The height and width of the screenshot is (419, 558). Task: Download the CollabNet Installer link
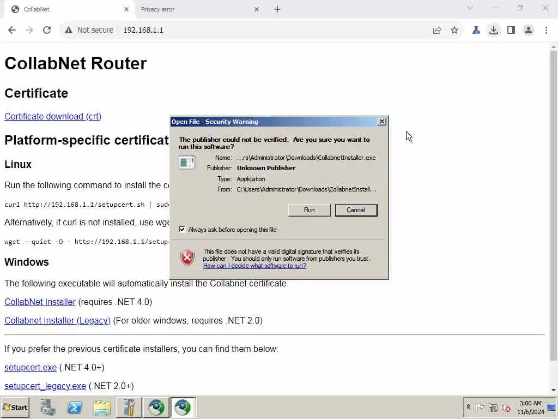[40, 302]
